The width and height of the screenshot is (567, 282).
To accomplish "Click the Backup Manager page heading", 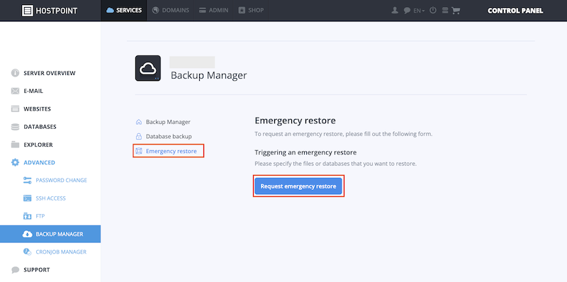I will (x=208, y=75).
